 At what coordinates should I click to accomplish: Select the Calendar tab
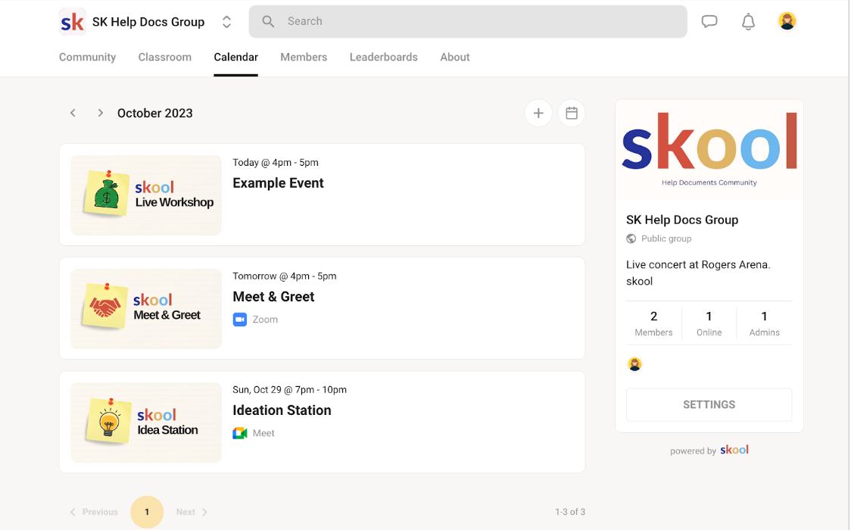[x=235, y=57]
